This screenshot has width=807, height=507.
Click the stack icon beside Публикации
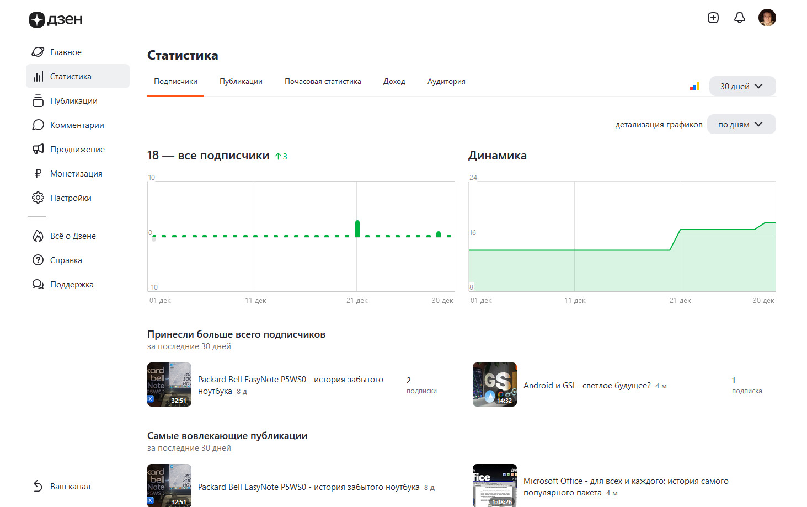tap(38, 100)
